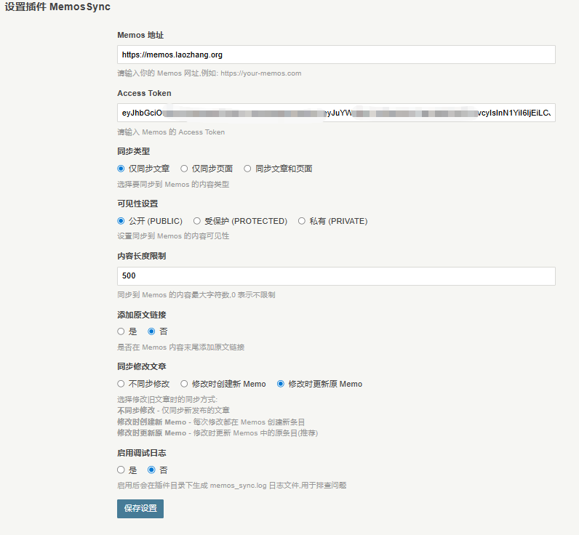Click the Memos 地址 URL input field
579x535 pixels.
pyautogui.click(x=336, y=55)
